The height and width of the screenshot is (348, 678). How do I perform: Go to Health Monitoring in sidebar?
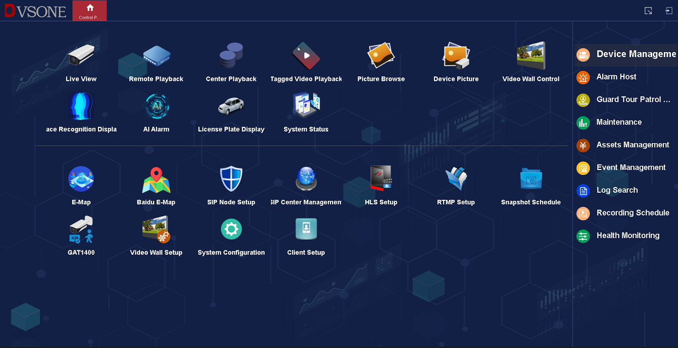(x=627, y=236)
